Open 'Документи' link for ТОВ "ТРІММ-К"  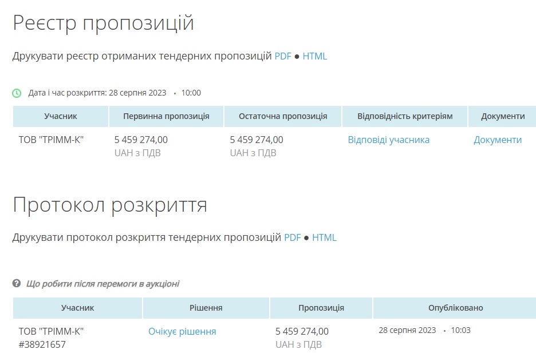[498, 140]
